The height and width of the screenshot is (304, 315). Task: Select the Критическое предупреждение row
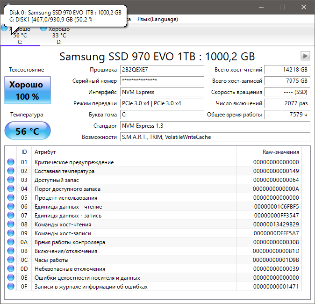153,162
